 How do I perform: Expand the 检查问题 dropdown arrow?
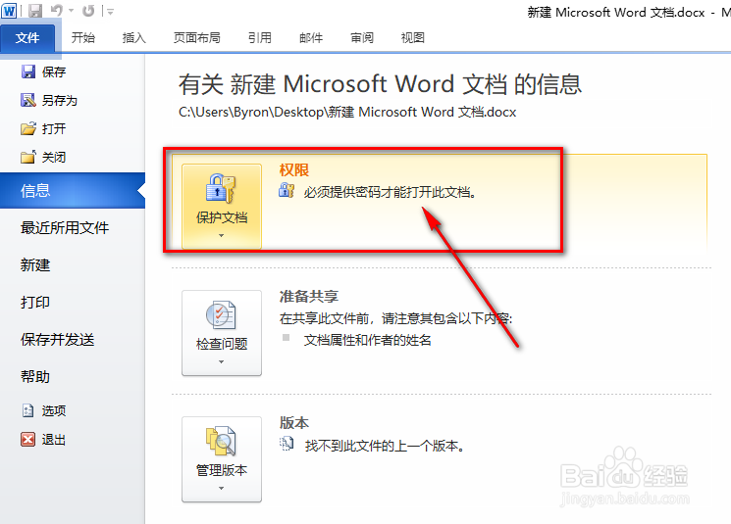(222, 361)
